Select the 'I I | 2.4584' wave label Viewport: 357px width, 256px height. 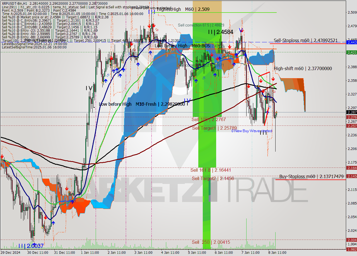click(x=220, y=32)
